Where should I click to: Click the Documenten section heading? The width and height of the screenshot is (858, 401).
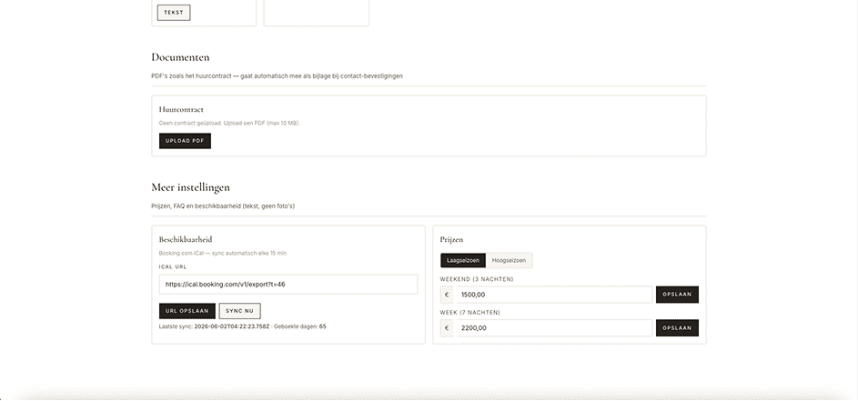pyautogui.click(x=180, y=57)
